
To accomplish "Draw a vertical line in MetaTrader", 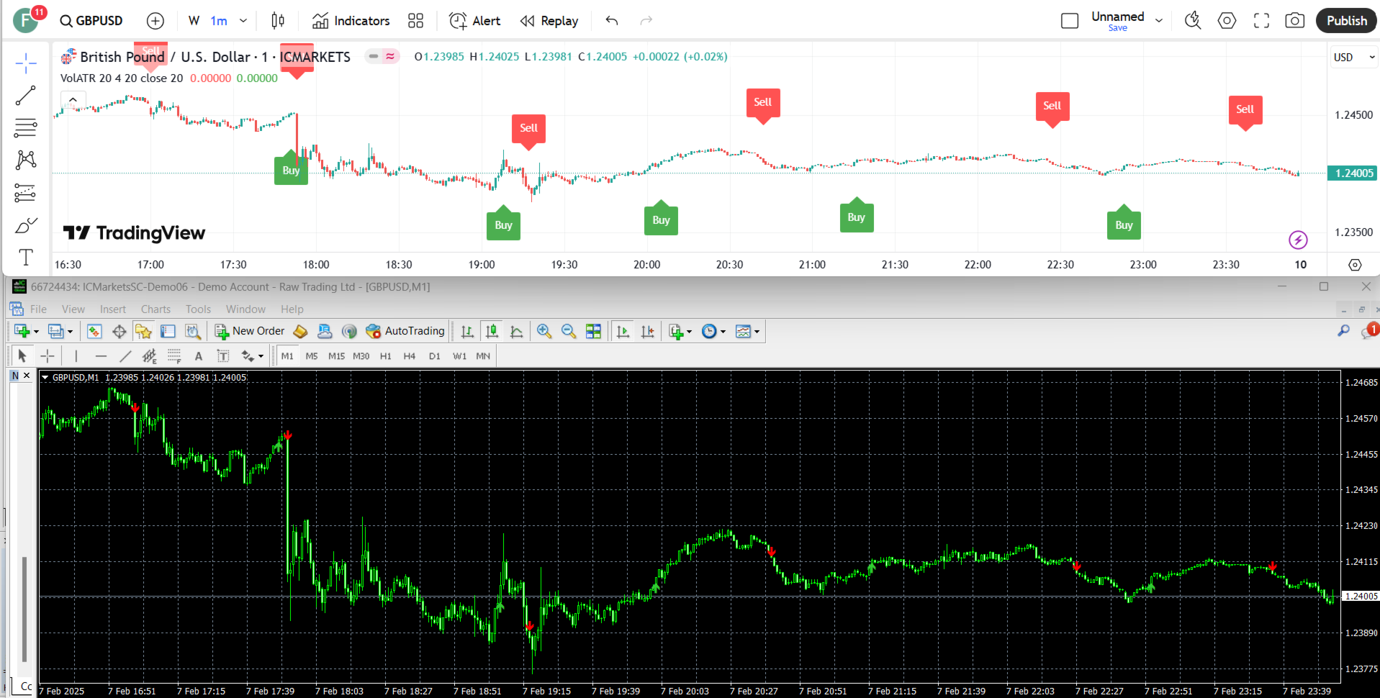I will click(76, 355).
